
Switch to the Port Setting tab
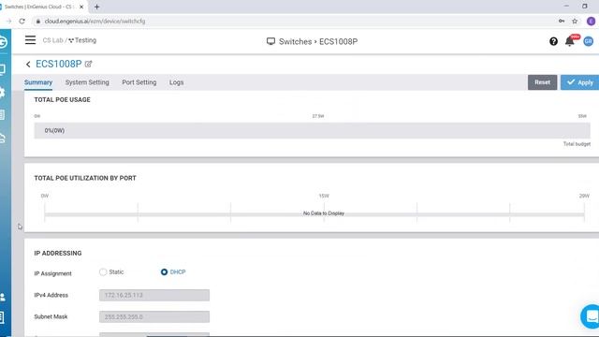(x=139, y=82)
